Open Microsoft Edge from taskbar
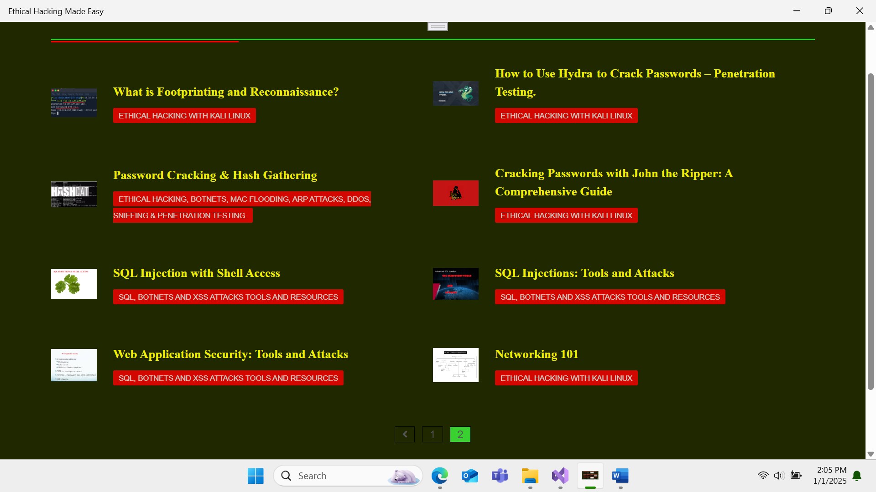 [x=439, y=476]
